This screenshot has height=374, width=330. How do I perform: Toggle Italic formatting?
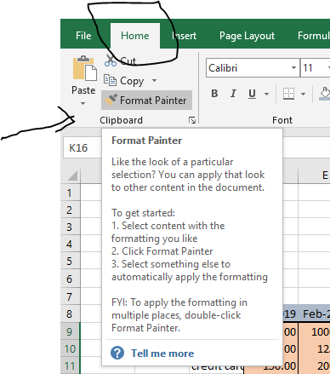pyautogui.click(x=233, y=94)
